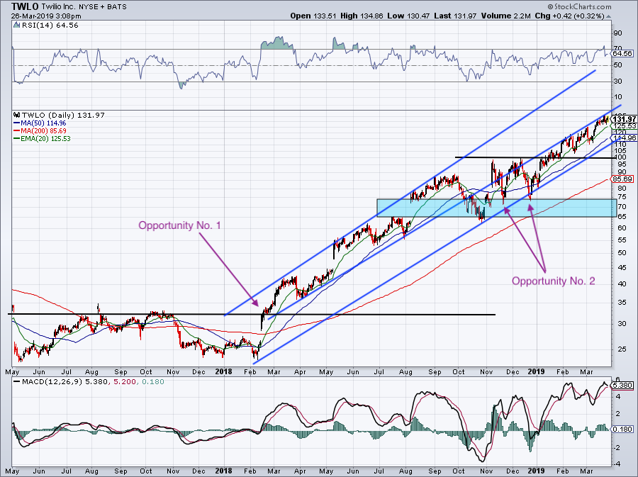
Task: Click the 'Chg +0.42 (+0.32%)' value
Action: point(570,16)
